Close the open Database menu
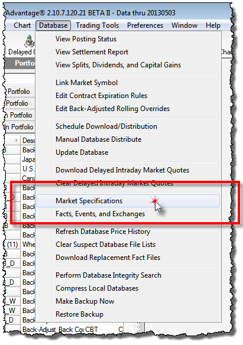The image size is (243, 345). (x=53, y=25)
